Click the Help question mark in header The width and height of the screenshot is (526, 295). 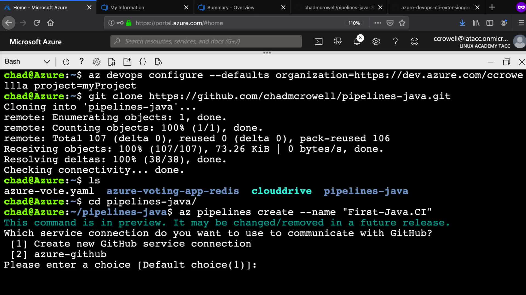tap(395, 42)
